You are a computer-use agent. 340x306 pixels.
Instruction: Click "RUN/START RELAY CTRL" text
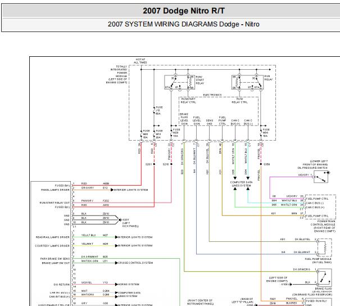(x=188, y=101)
